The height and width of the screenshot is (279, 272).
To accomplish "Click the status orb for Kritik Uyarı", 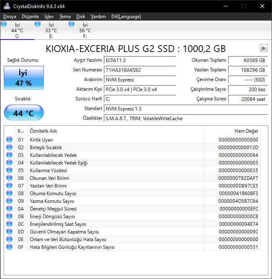I will click(9, 139).
